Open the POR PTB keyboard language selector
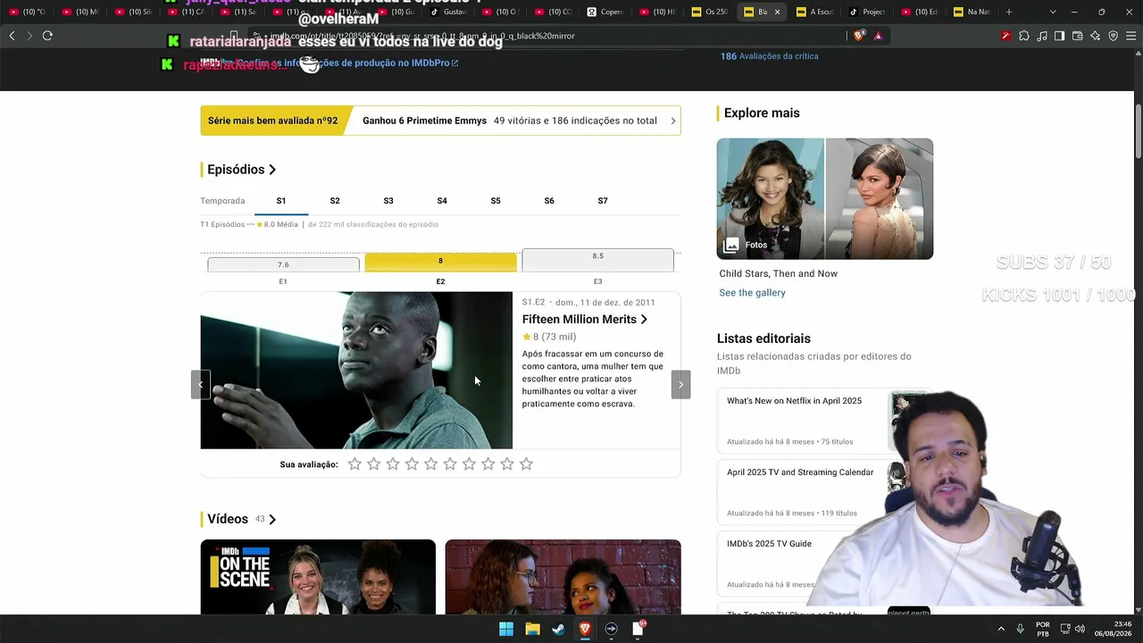Viewport: 1143px width, 643px height. pyautogui.click(x=1043, y=629)
